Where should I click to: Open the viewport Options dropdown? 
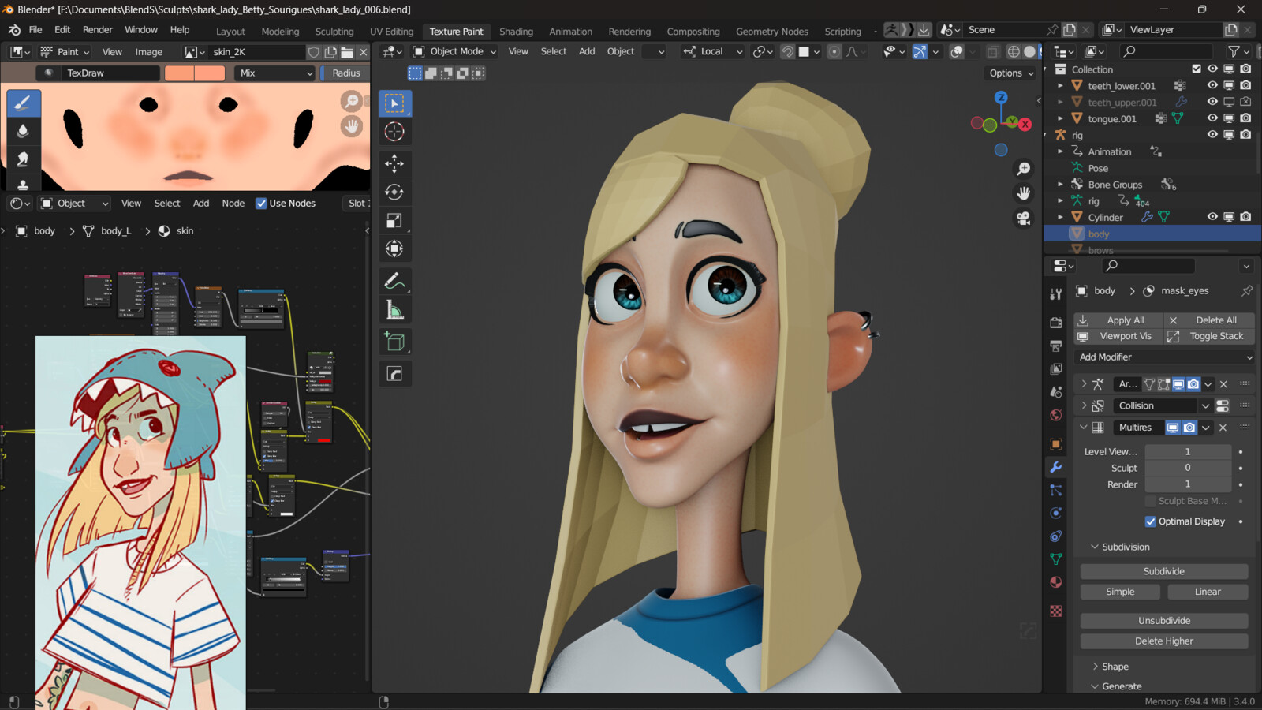(1011, 73)
